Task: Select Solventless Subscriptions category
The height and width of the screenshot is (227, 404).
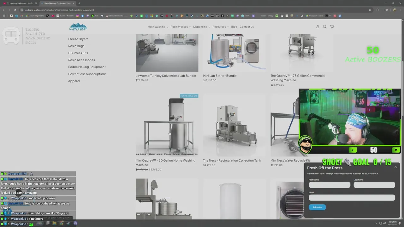Action: [87, 74]
